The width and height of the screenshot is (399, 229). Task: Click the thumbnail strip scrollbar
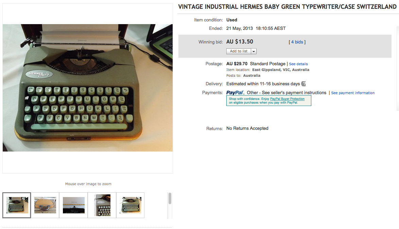click(x=170, y=198)
